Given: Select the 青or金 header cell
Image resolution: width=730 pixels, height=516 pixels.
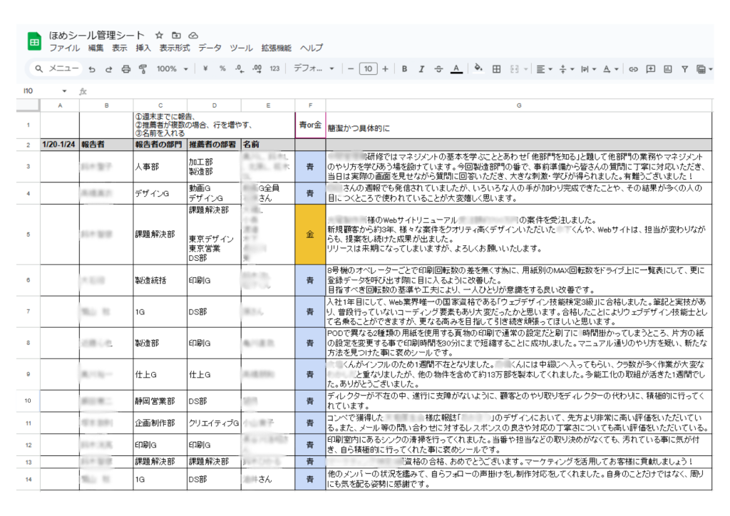Looking at the screenshot, I should 311,125.
